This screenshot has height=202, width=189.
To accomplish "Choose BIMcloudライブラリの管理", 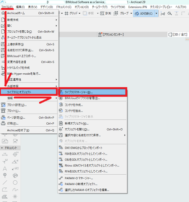I will coord(92,98).
